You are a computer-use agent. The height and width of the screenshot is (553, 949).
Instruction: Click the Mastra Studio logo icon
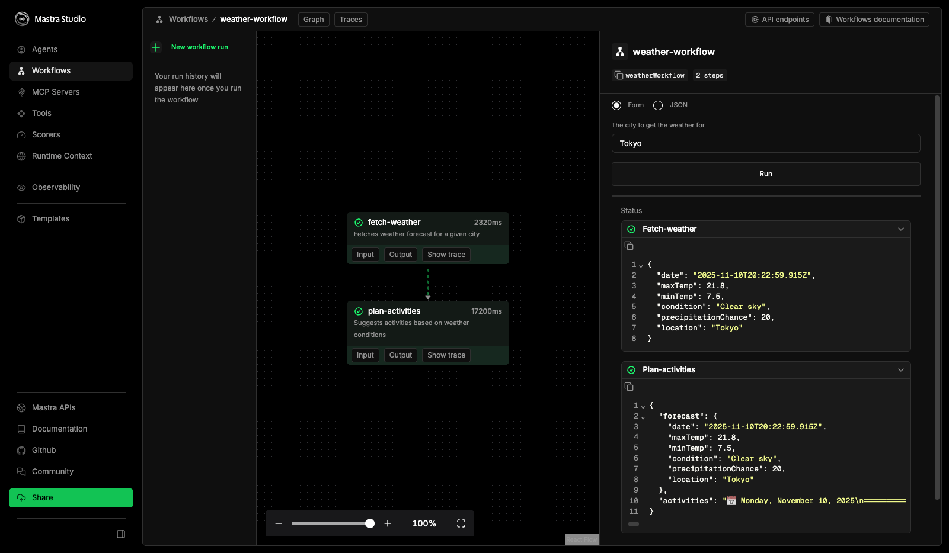click(x=22, y=19)
